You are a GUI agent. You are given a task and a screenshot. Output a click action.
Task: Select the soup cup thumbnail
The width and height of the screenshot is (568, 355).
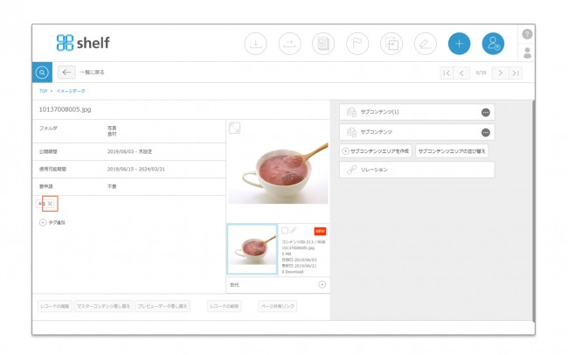tap(253, 249)
